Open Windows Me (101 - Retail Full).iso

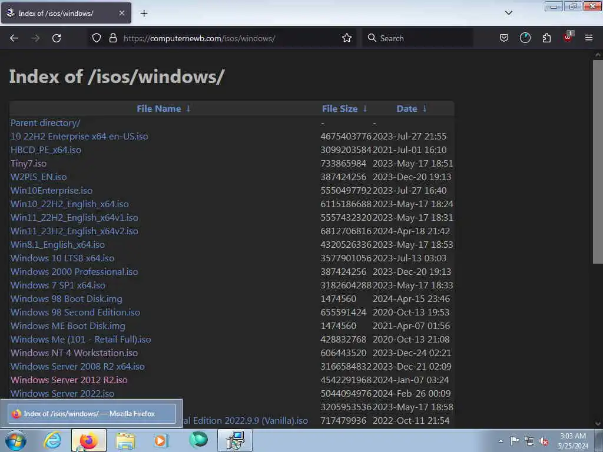click(81, 340)
